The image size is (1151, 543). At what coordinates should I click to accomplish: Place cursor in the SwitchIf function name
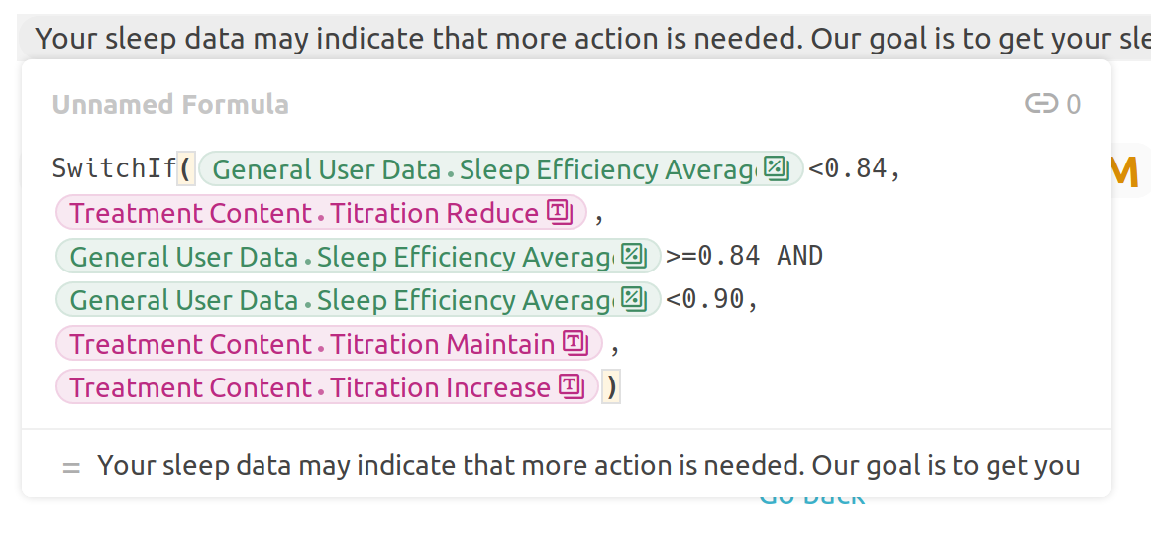click(x=114, y=169)
